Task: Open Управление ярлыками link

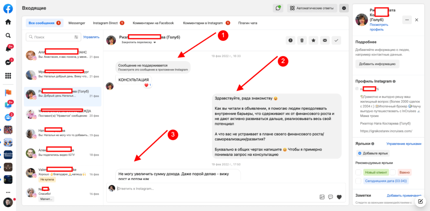Action: tap(404, 143)
